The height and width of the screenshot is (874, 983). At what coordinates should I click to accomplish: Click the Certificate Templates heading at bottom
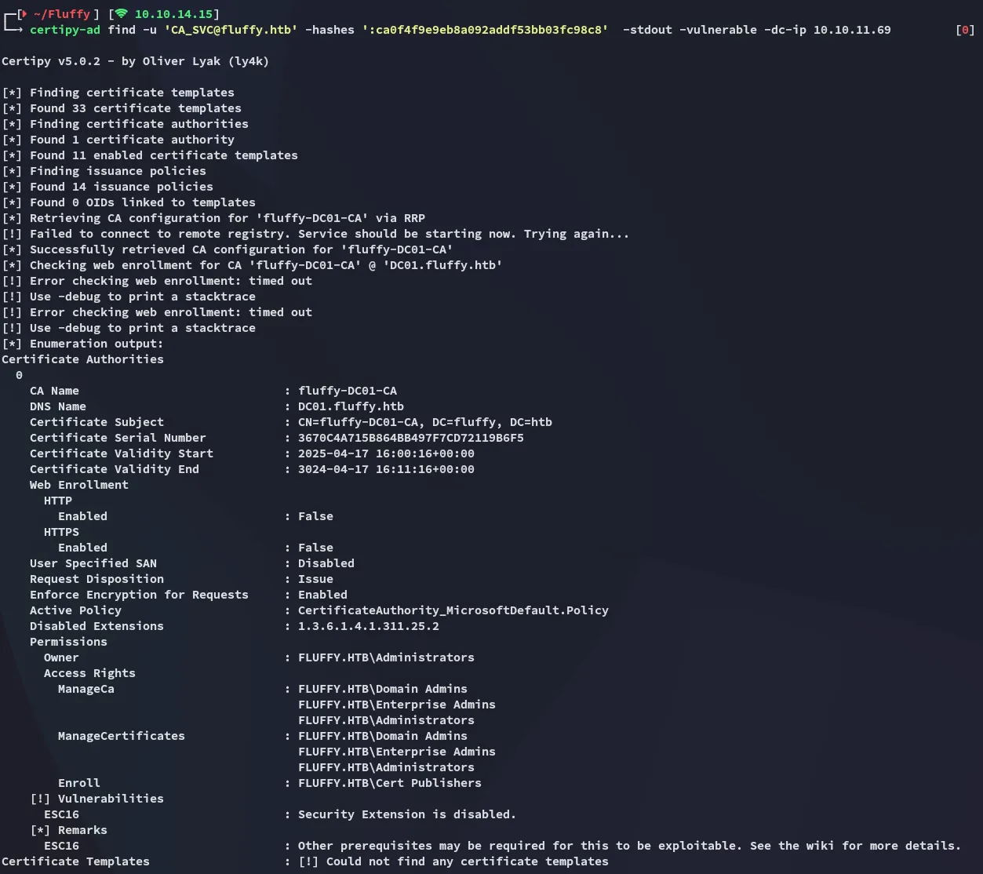75,861
